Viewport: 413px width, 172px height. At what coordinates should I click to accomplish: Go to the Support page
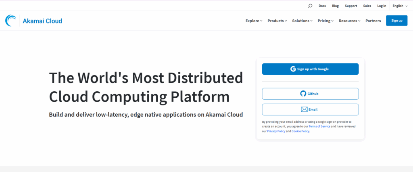(351, 6)
